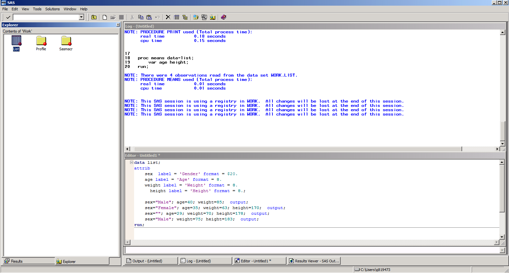Click the "Contents of 'Work'" header
This screenshot has height=273, width=509.
tap(17, 31)
